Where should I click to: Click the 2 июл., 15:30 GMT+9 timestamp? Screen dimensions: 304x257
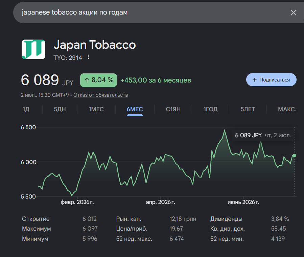click(x=45, y=95)
